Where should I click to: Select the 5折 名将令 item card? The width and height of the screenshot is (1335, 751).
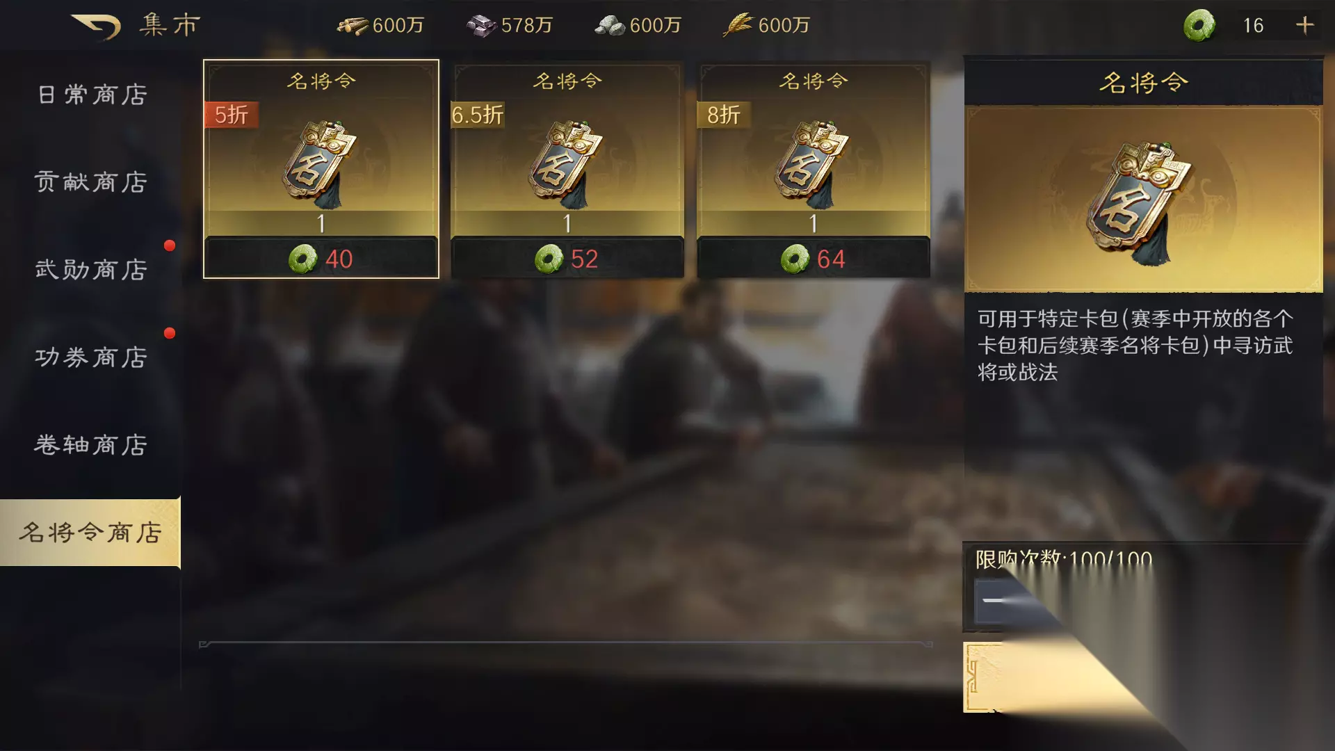coord(321,169)
